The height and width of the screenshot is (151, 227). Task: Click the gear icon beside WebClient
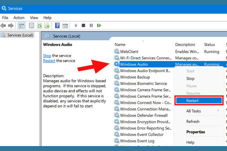117,51
